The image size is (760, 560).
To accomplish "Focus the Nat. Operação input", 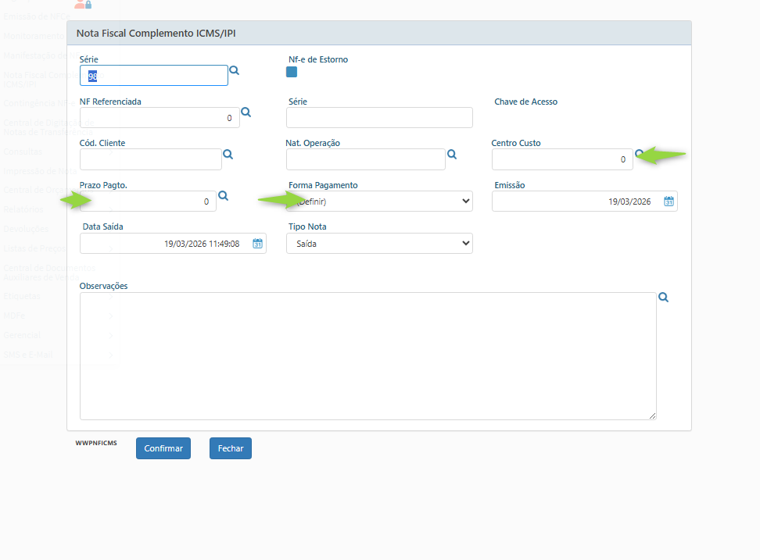I will pyautogui.click(x=365, y=159).
